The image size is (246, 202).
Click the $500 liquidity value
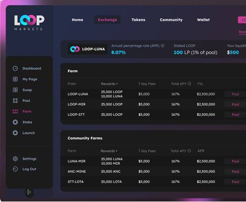pyautogui.click(x=233, y=52)
